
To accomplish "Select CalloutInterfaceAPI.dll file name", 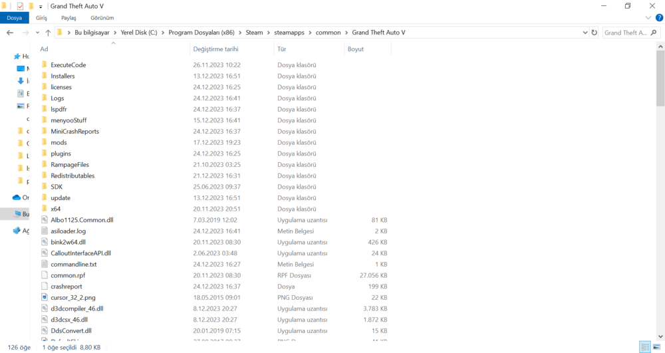I will 80,253.
